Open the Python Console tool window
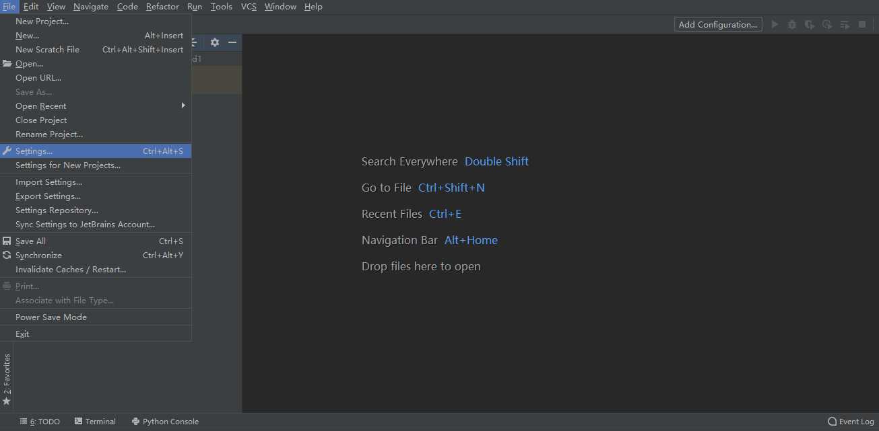This screenshot has height=431, width=879. click(165, 422)
